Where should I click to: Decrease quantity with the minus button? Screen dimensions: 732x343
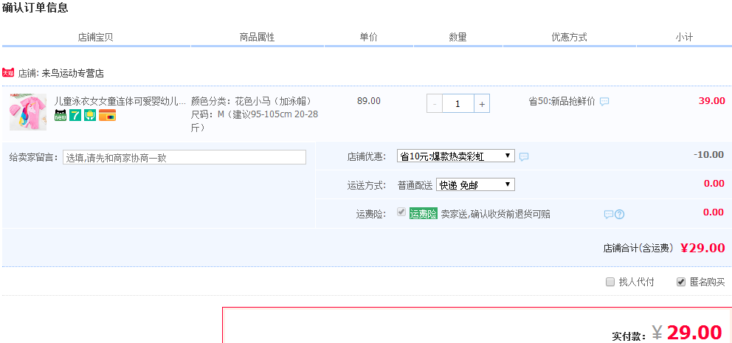click(435, 103)
